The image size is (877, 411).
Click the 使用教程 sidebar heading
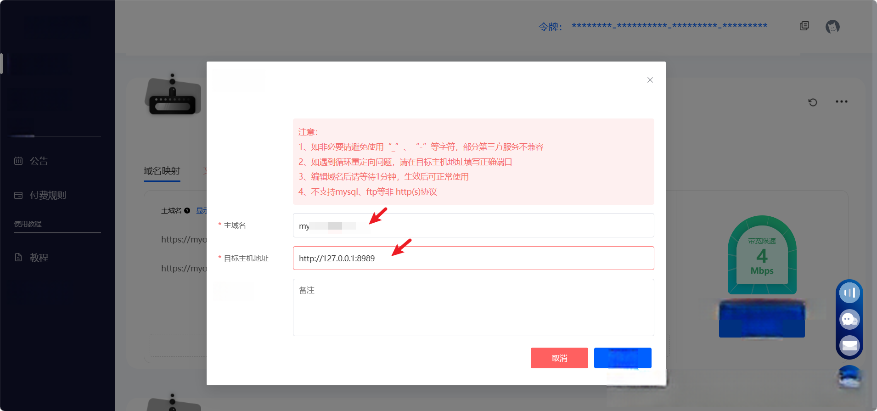(28, 224)
